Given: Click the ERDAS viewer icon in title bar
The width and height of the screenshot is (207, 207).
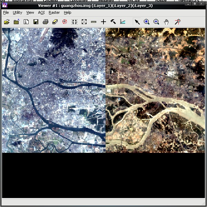Looking at the screenshot, I should (x=5, y=6).
